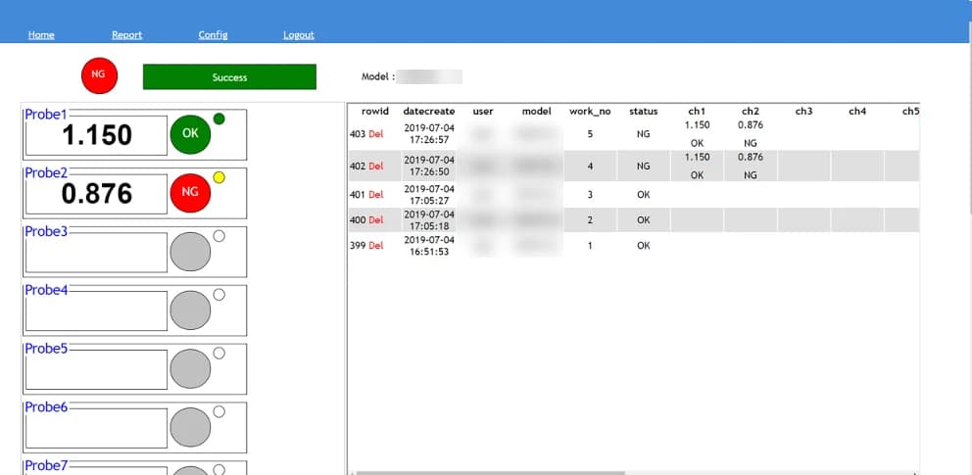Click the red NG indicator for Probe2
Screen dimensions: 972x475
click(x=190, y=193)
